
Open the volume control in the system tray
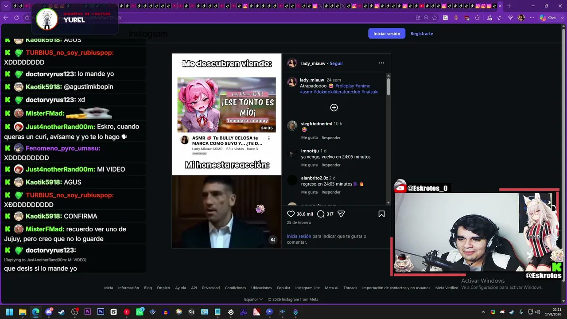(538, 312)
